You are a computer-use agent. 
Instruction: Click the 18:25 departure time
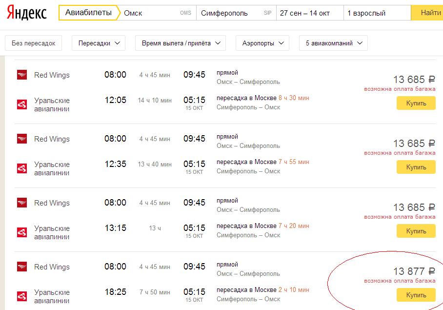click(x=115, y=291)
